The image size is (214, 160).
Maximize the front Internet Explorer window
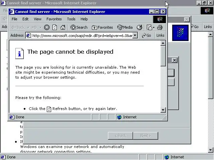click(157, 12)
